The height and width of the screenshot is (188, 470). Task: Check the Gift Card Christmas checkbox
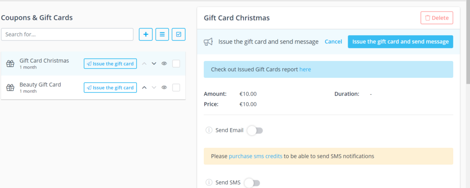click(176, 64)
